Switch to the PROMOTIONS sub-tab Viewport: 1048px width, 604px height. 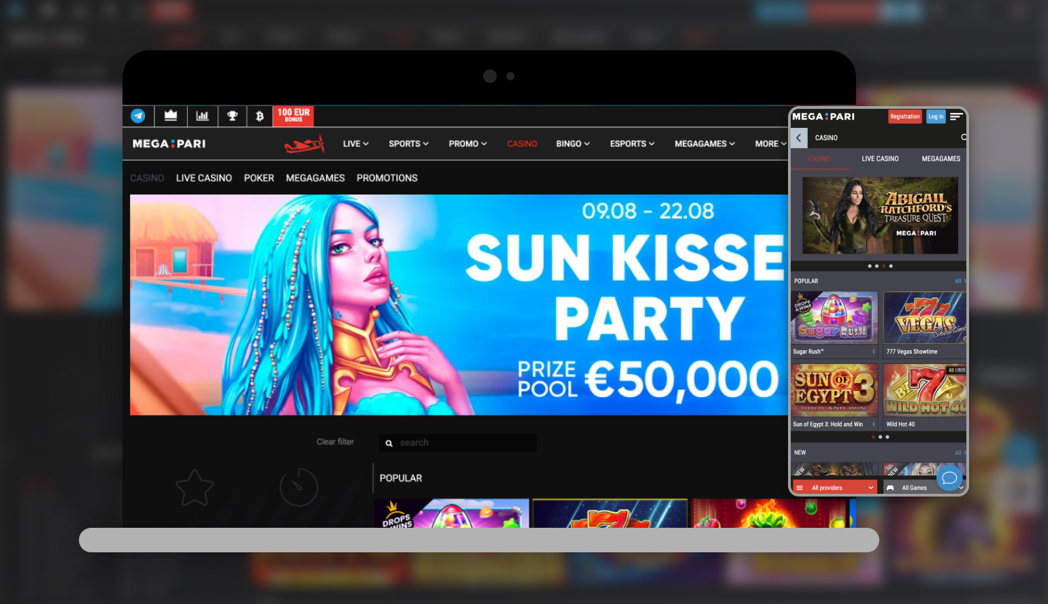click(x=387, y=178)
